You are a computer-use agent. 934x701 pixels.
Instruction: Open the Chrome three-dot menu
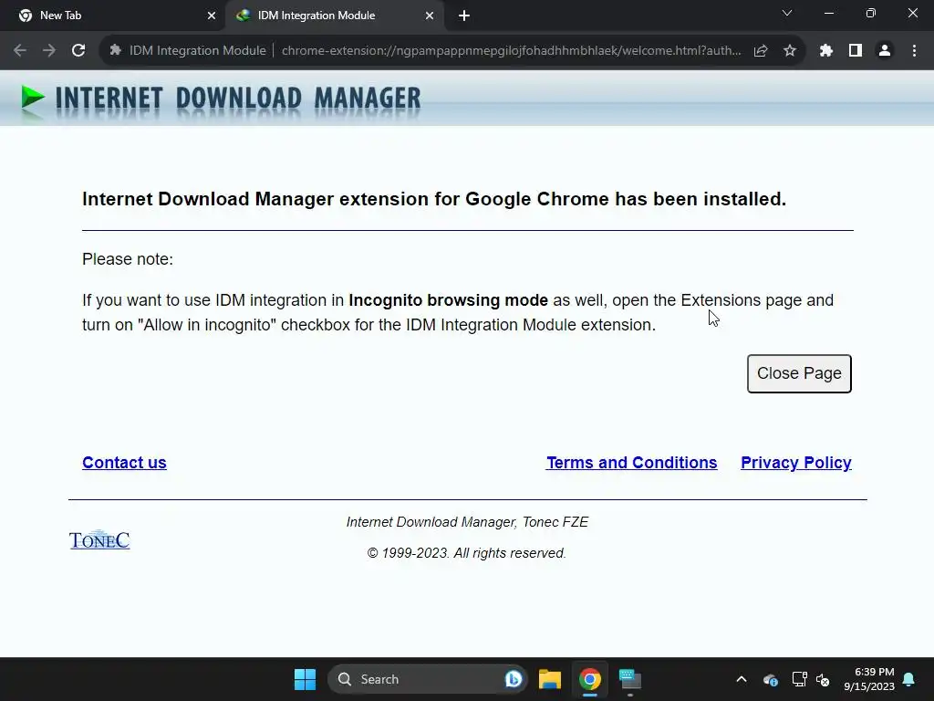(914, 51)
